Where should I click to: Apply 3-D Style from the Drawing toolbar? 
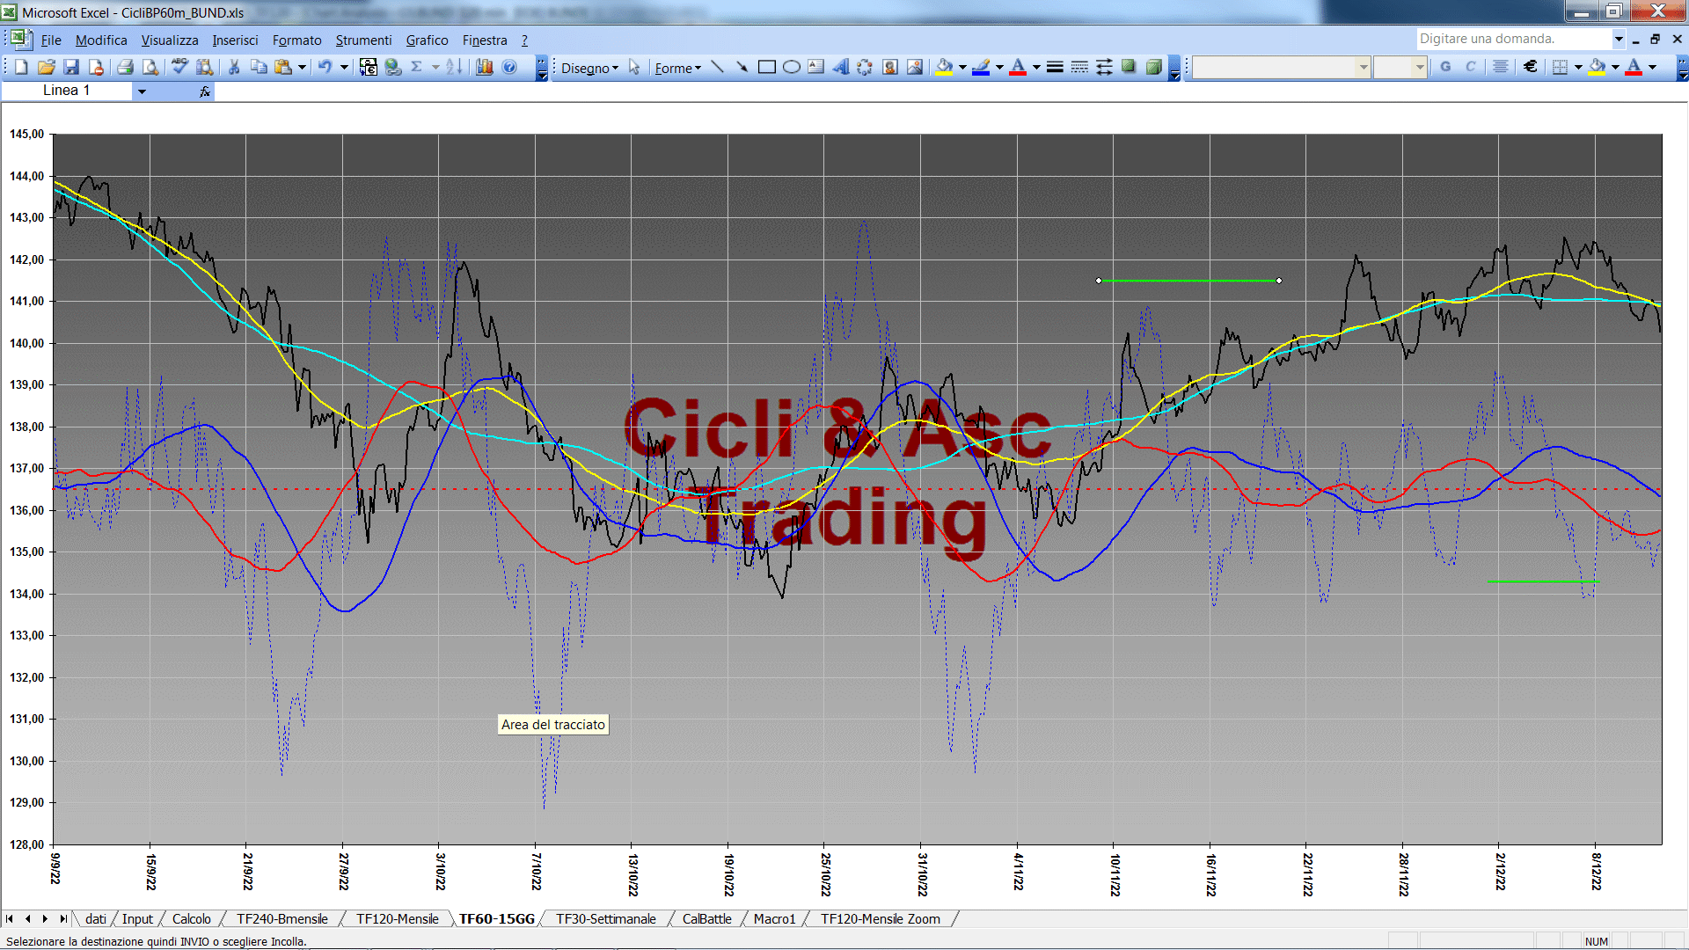pos(1153,67)
